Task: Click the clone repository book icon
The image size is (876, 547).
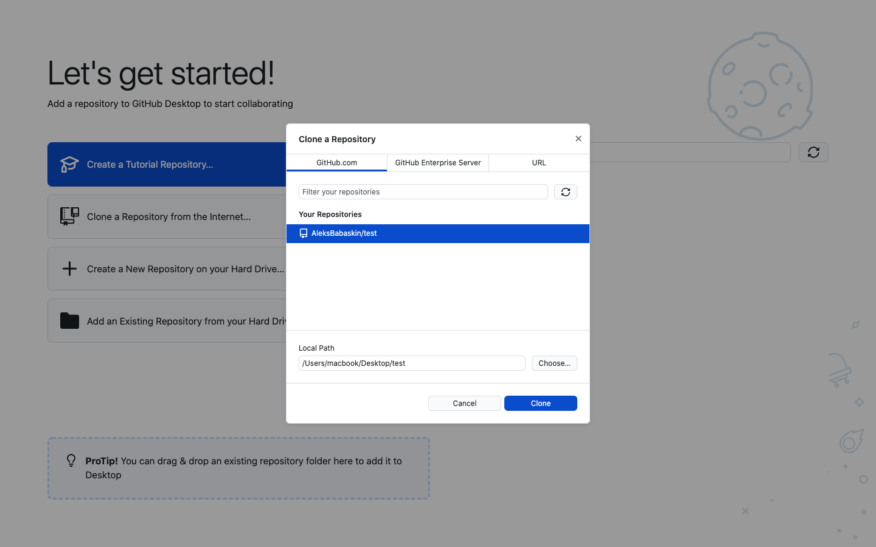Action: tap(69, 216)
